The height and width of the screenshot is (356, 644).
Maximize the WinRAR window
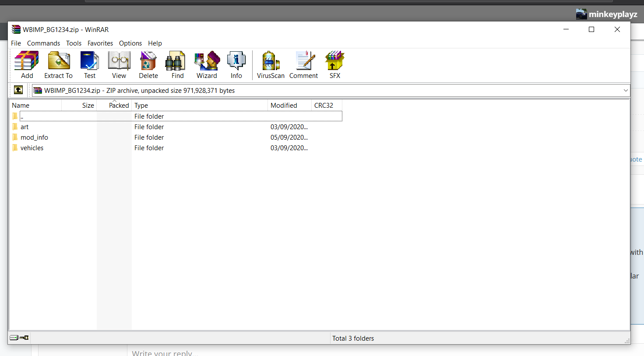click(x=591, y=29)
